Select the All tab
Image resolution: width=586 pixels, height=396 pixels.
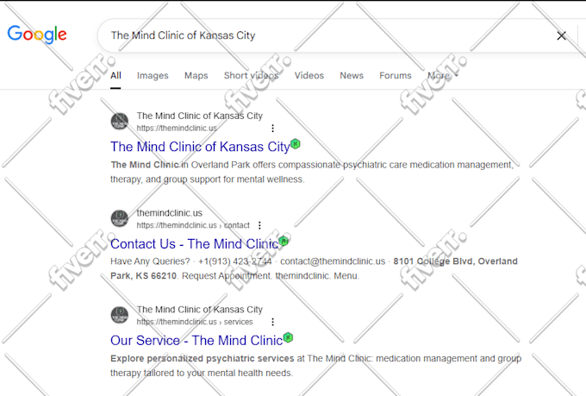115,76
